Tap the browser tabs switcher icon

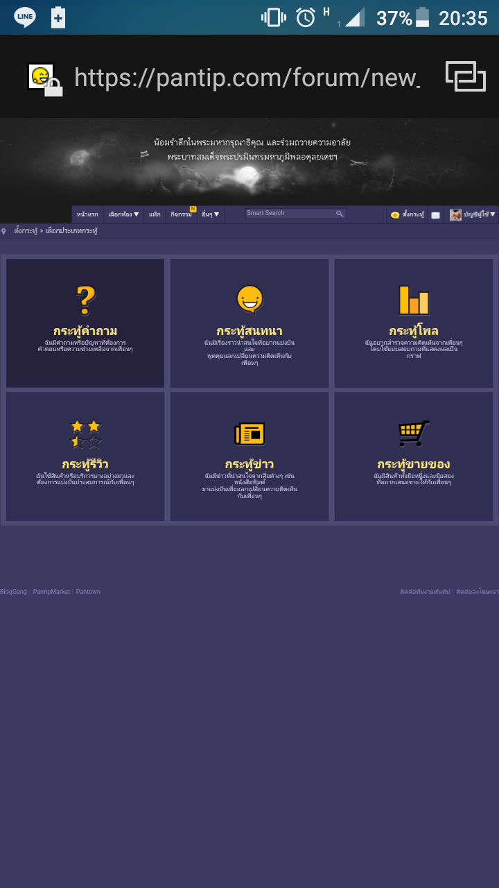tap(465, 76)
